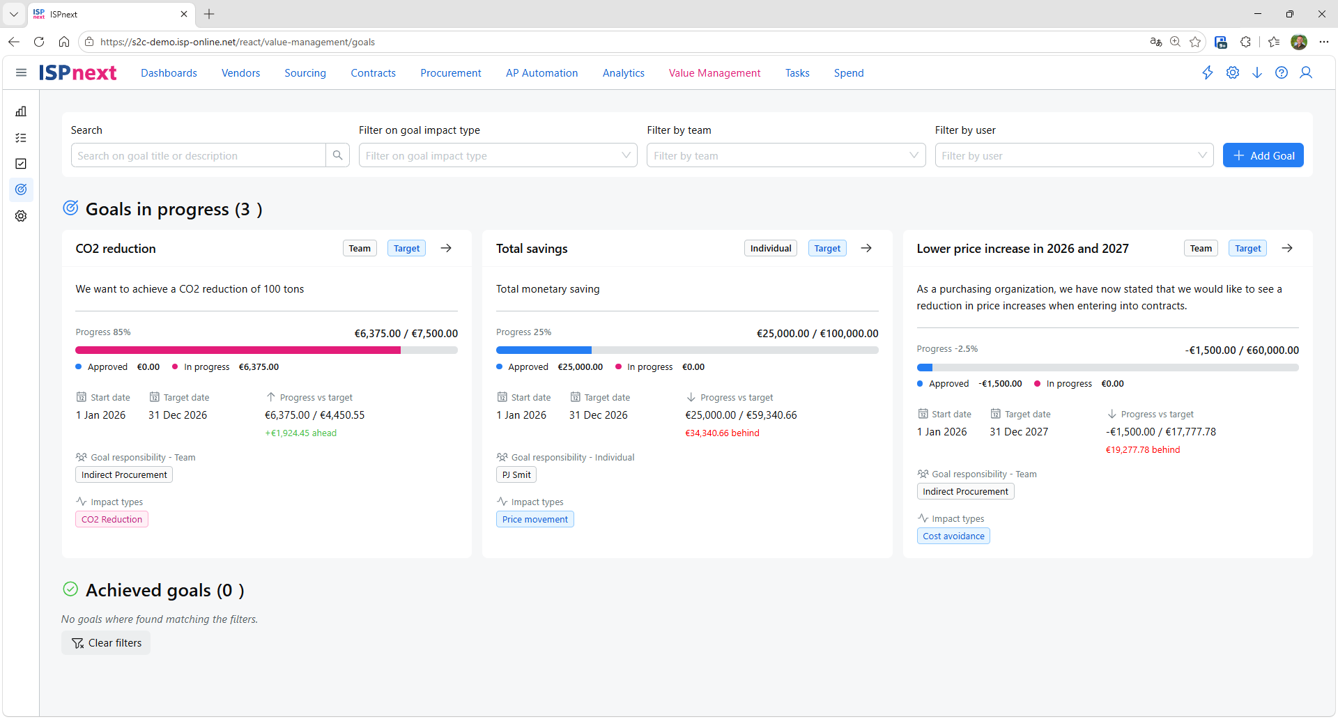Click the Individual badge on Total savings
This screenshot has width=1338, height=719.
pos(771,248)
